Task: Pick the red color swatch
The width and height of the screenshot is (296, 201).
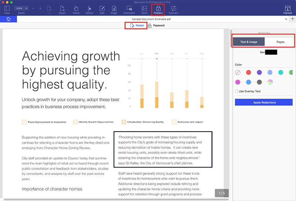Action: click(x=249, y=72)
